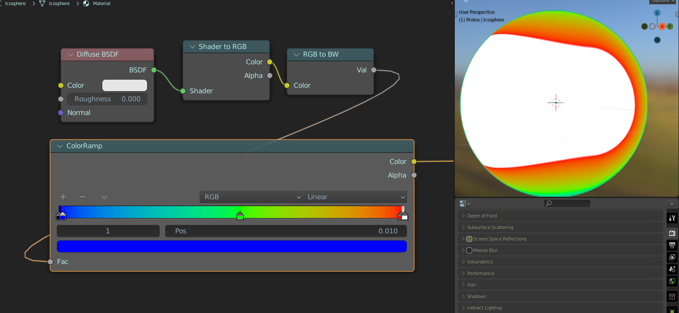Open the ColorRamp RGB color mode dropdown

[x=252, y=197]
